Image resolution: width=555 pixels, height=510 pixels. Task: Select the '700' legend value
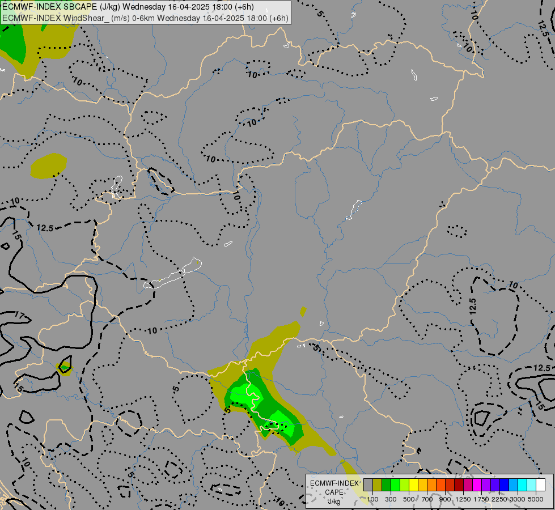coord(427,499)
